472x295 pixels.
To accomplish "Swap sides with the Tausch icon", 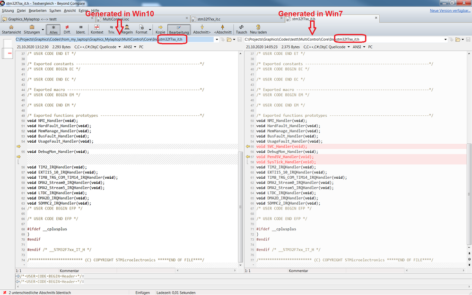I will pos(241,27).
